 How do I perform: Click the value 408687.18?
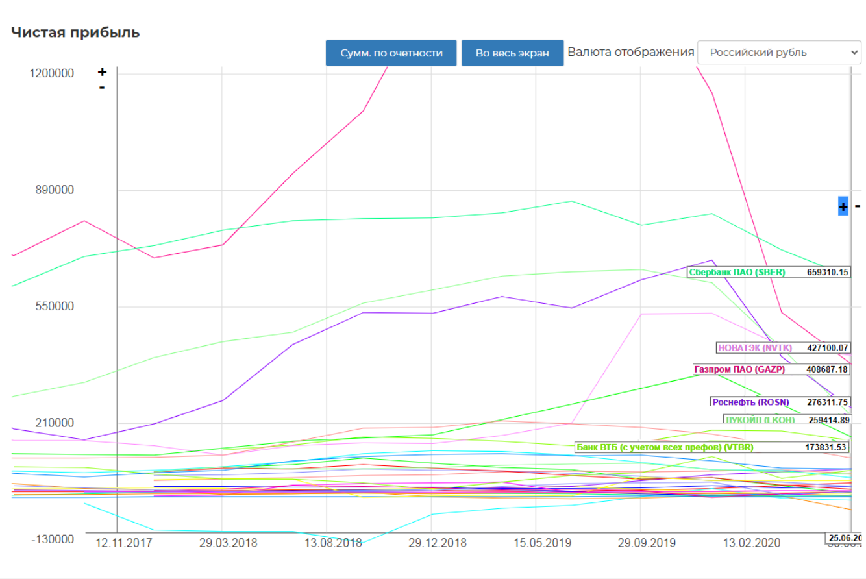[828, 369]
